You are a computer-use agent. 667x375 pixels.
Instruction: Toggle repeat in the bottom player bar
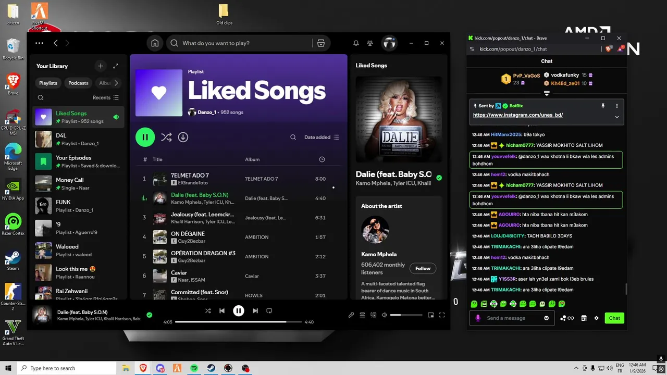click(269, 311)
